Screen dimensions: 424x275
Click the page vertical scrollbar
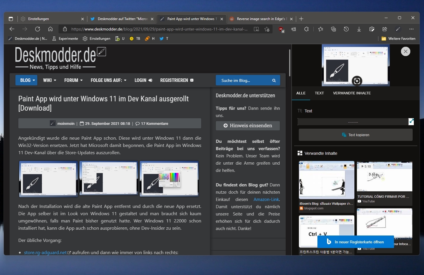pyautogui.click(x=289, y=63)
